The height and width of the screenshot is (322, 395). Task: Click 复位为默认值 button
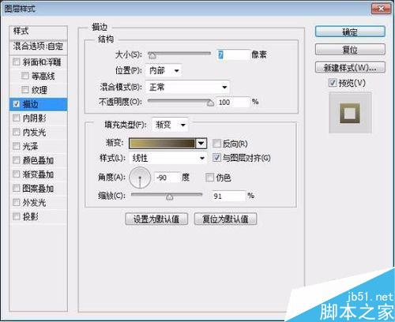pos(225,219)
